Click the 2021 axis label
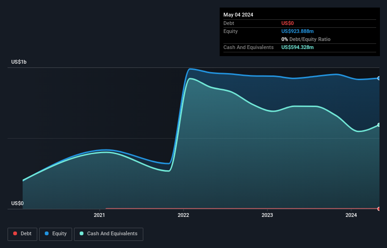This screenshot has height=248, width=387. coord(99,215)
